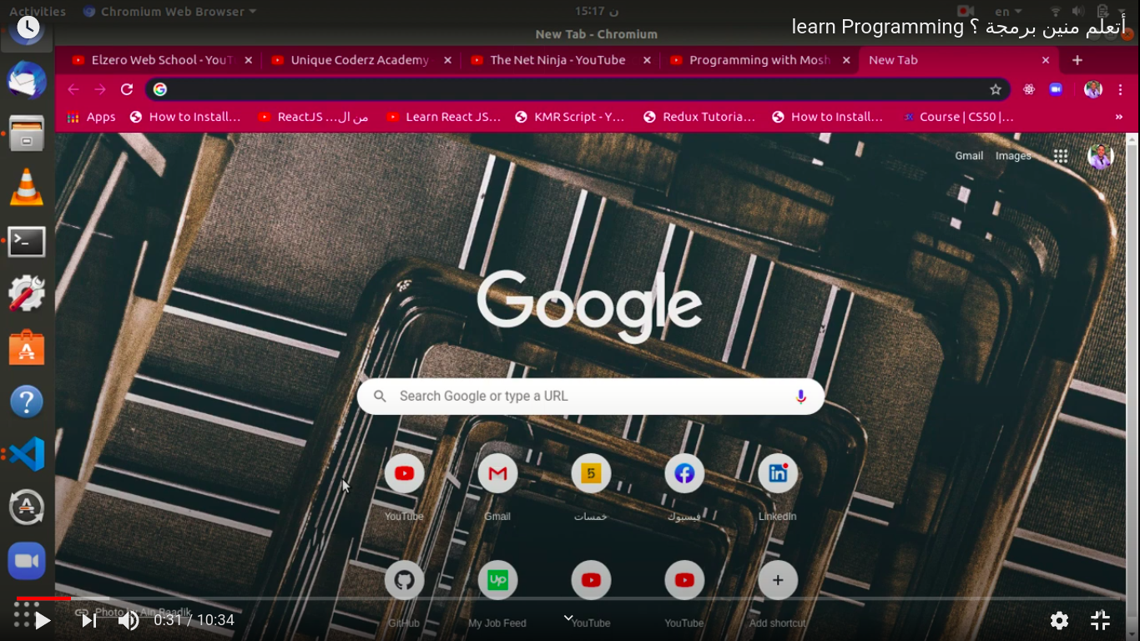
Task: Click the Gmail shortcut tile
Action: coord(497,474)
